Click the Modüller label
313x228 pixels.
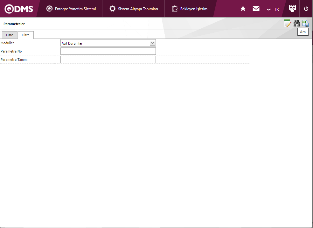point(7,43)
